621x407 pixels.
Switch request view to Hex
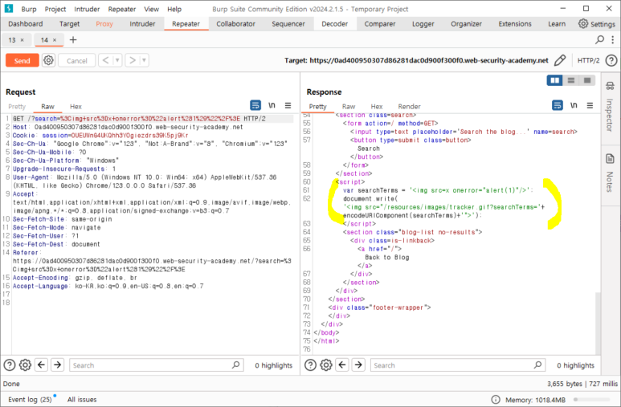click(76, 107)
